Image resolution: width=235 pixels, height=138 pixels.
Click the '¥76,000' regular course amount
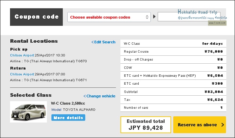pyautogui.click(x=214, y=52)
